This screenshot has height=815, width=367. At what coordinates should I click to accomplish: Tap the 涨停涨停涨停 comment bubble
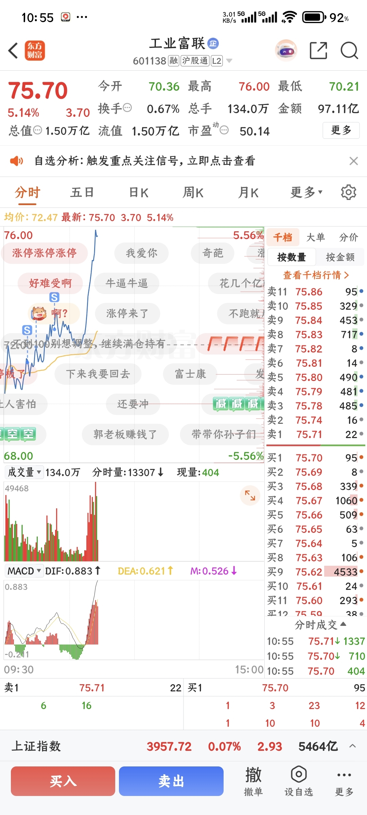(x=44, y=253)
